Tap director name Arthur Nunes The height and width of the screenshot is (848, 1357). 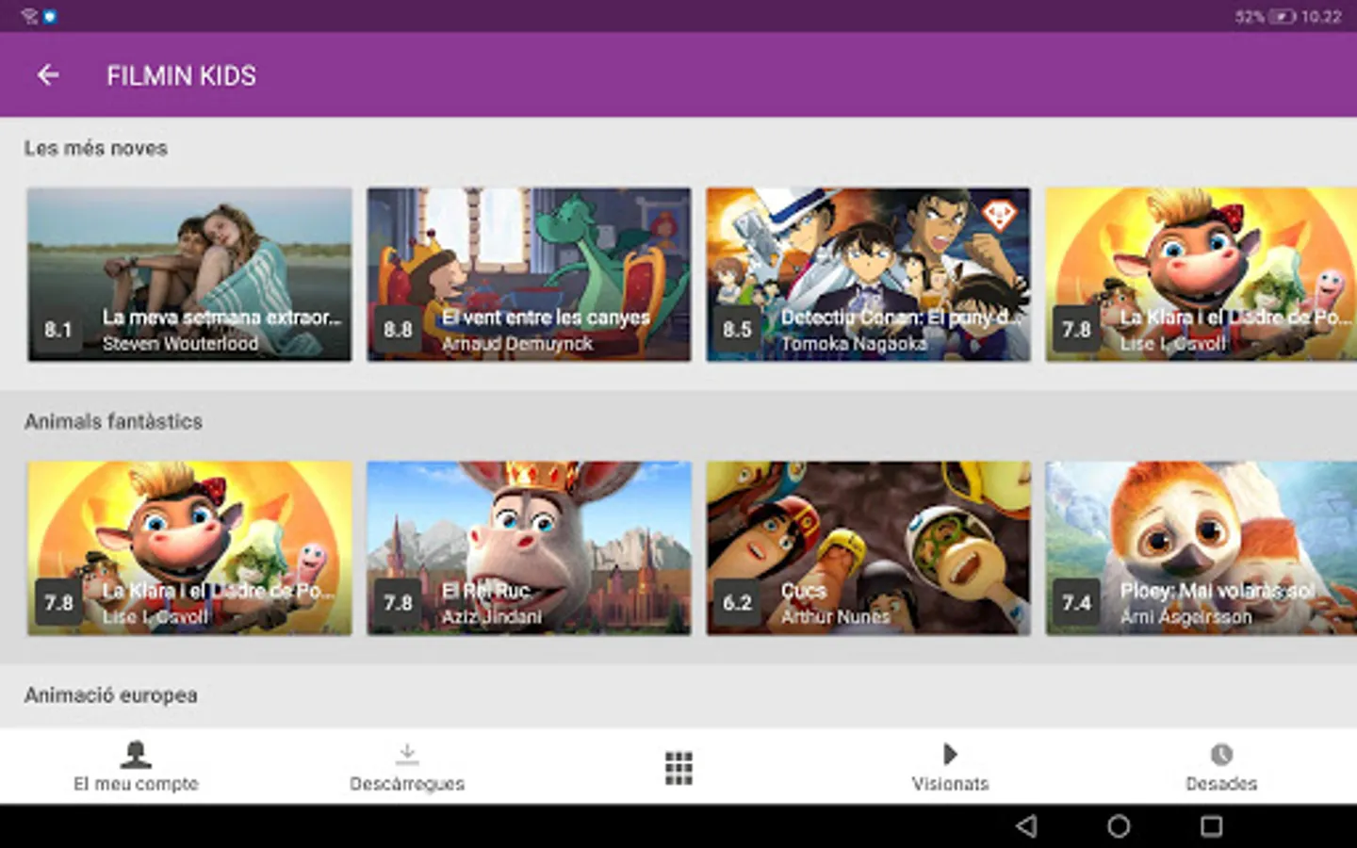pyautogui.click(x=835, y=617)
